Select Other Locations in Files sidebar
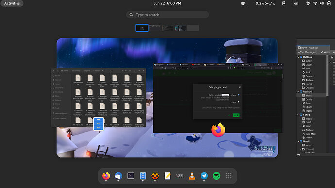The width and height of the screenshot is (335, 188). 61,118
